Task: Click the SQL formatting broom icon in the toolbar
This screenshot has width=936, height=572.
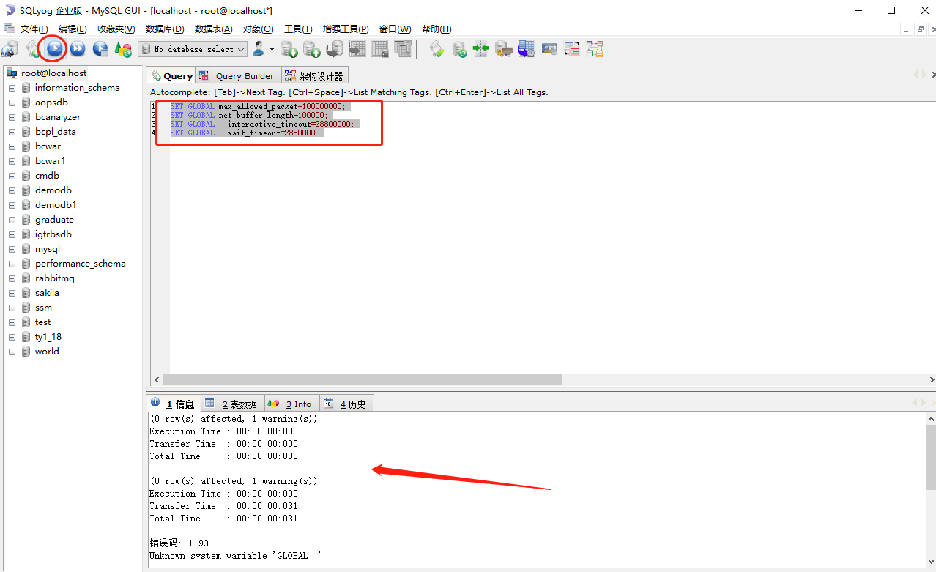Action: point(436,48)
